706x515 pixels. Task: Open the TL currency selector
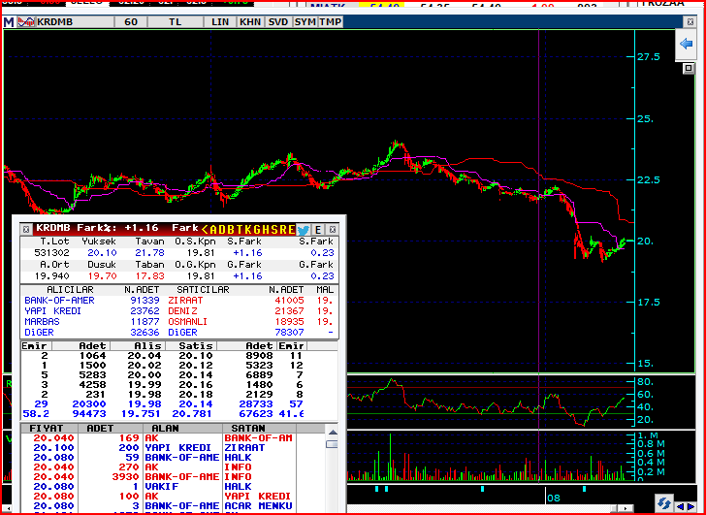coord(176,21)
